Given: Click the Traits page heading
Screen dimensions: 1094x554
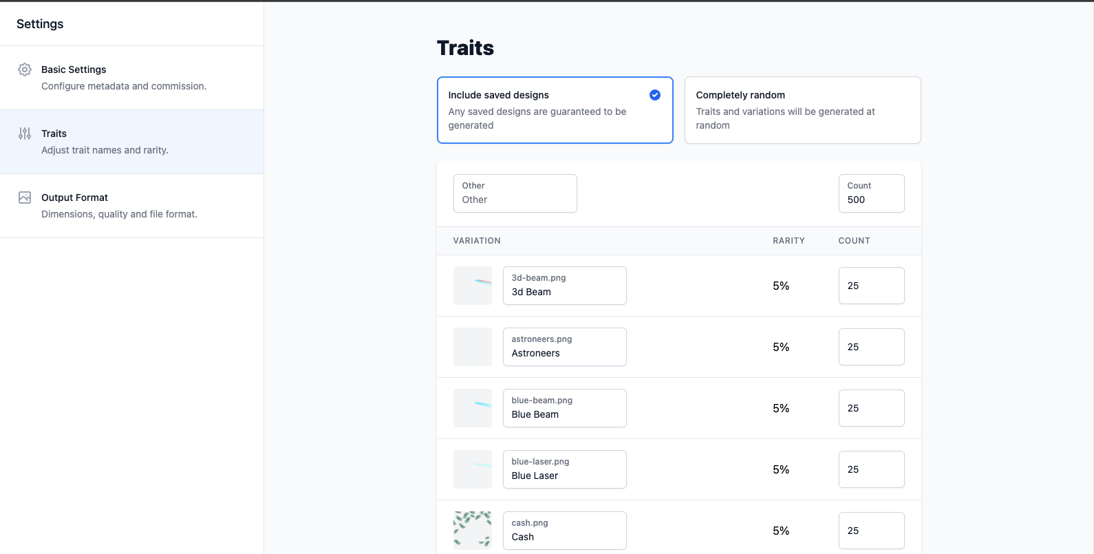Looking at the screenshot, I should pos(466,47).
